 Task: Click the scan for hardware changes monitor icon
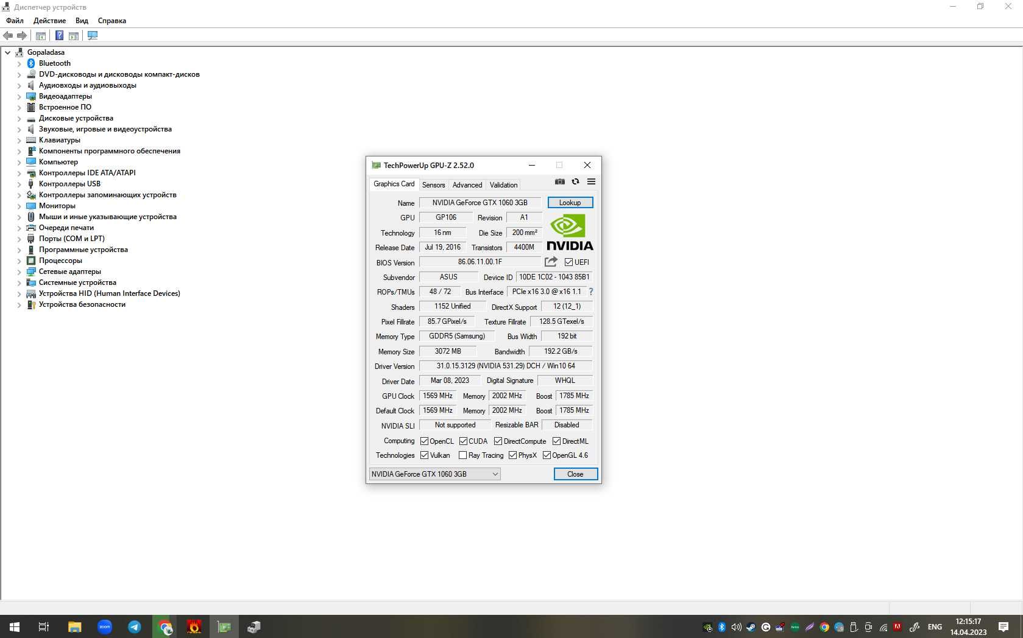point(93,36)
